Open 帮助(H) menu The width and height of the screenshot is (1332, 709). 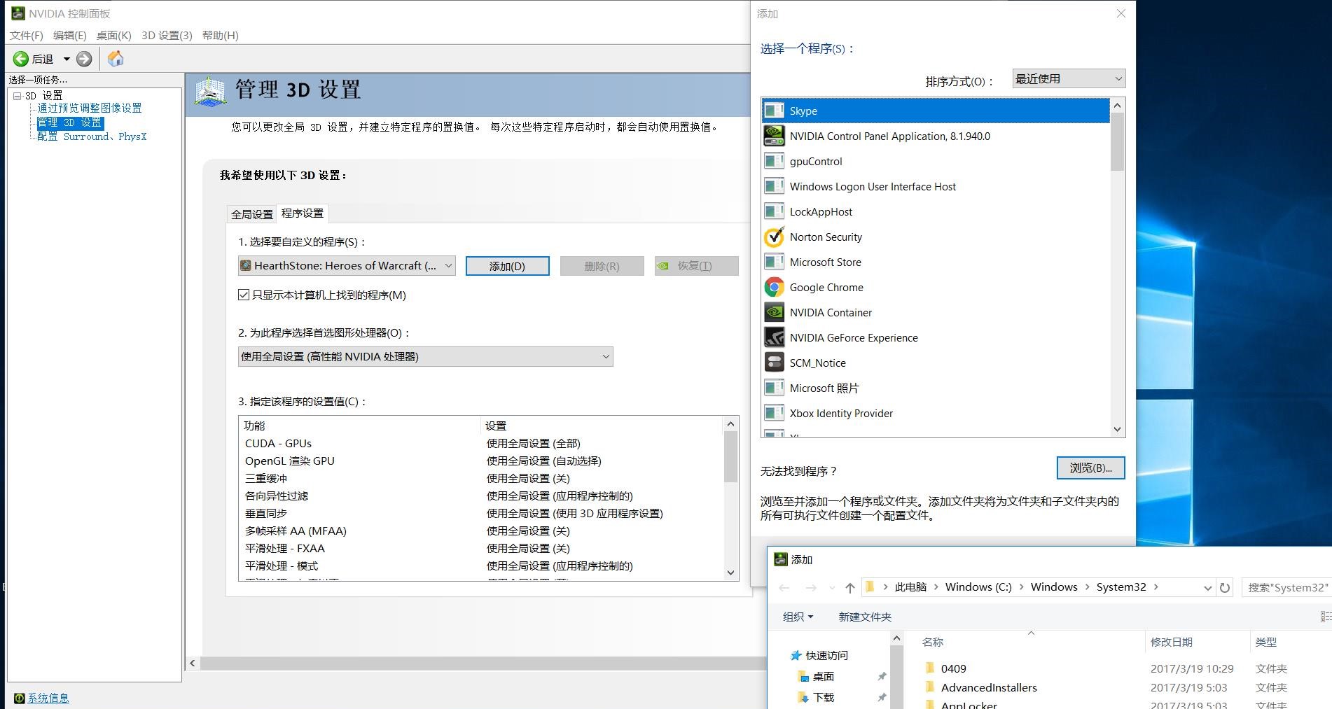click(221, 35)
